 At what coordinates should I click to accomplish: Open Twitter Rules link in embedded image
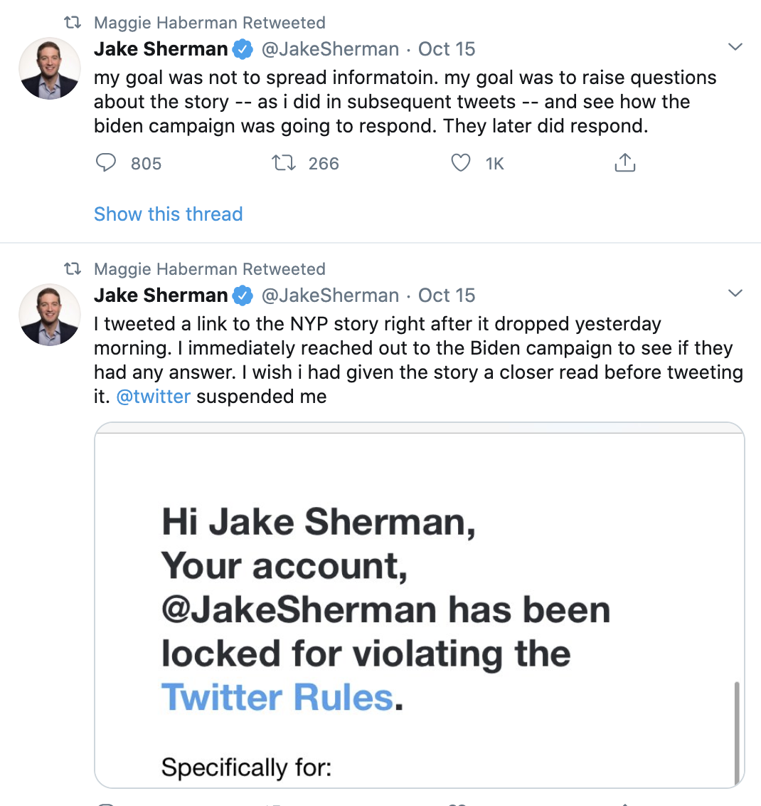tap(277, 697)
